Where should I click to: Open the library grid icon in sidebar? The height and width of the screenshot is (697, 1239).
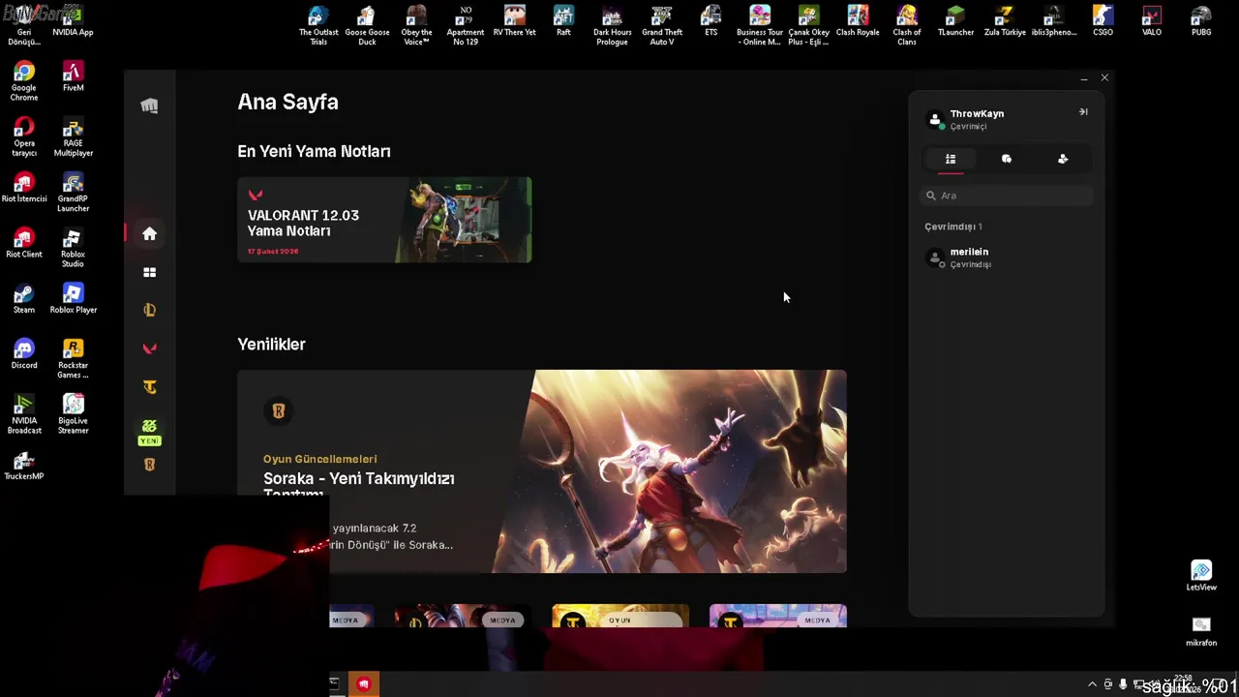(149, 272)
